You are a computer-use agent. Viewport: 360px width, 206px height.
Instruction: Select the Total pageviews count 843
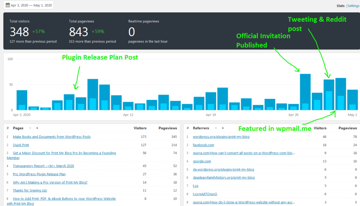(x=78, y=32)
